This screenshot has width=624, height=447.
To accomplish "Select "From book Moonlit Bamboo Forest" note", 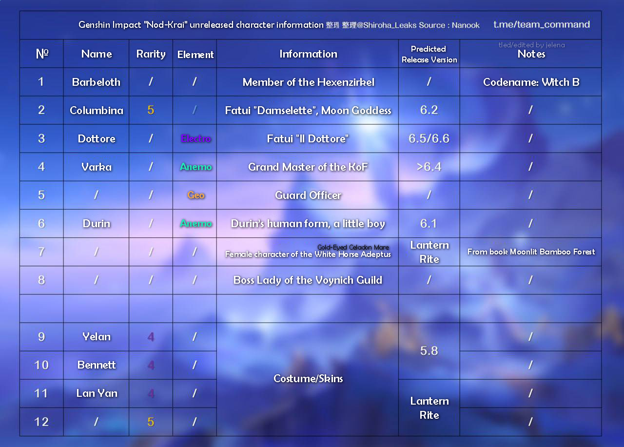I will point(531,252).
